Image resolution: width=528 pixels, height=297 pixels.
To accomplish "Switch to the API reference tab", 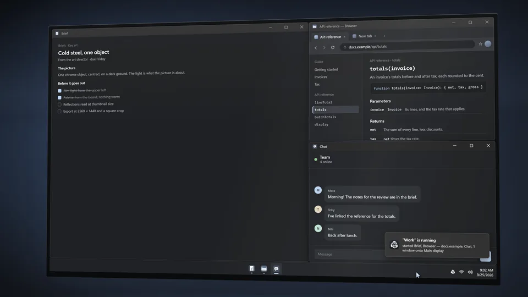I will 329,37.
